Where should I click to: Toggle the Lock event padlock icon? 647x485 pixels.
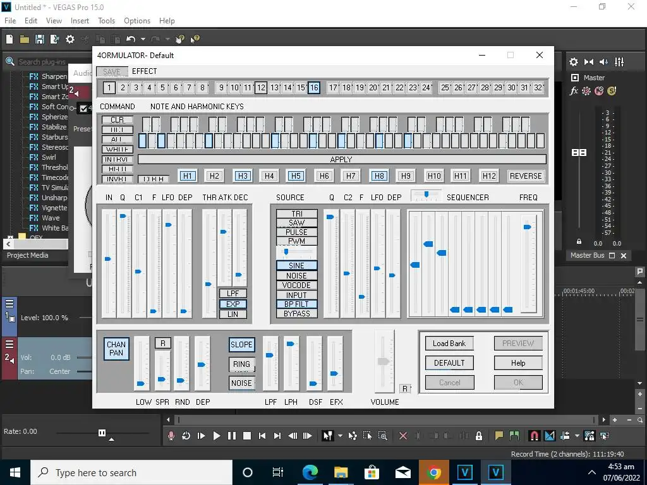click(479, 436)
